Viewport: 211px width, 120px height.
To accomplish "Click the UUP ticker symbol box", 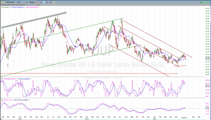I will point(3,2).
